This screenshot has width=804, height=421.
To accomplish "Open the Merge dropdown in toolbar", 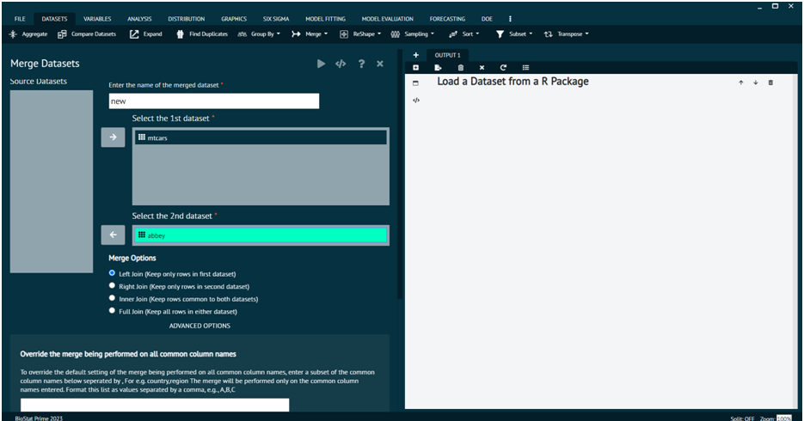I will pos(310,34).
